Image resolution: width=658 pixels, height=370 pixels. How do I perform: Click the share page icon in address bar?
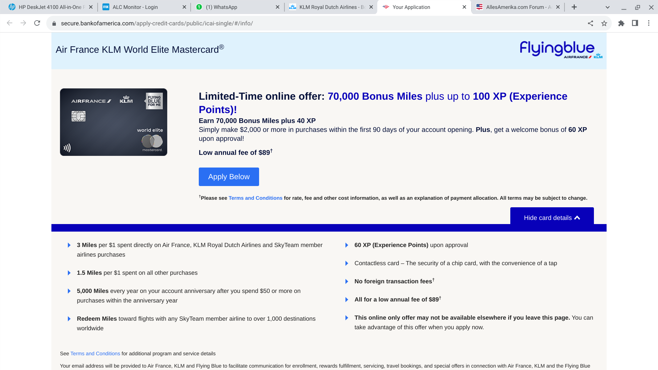click(x=590, y=23)
